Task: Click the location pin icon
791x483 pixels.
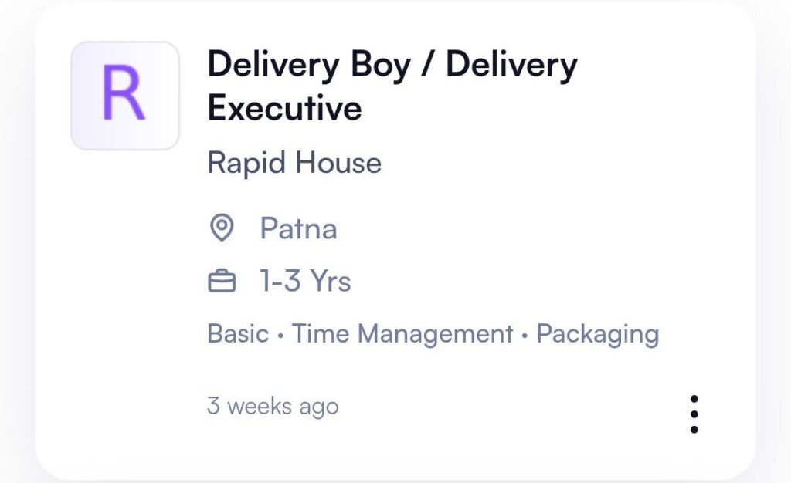Action: tap(222, 229)
